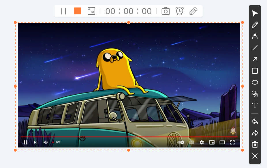Pause the screen recording in the top toolbar
Screen dimensions: 267x168
coord(64,11)
